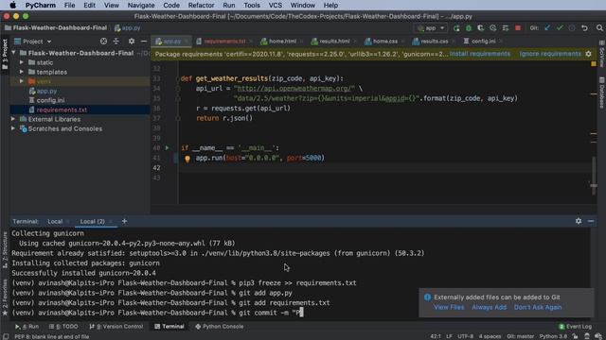Open the app run configuration dropdown
Viewport: 606px width, 340px height.
click(431, 28)
